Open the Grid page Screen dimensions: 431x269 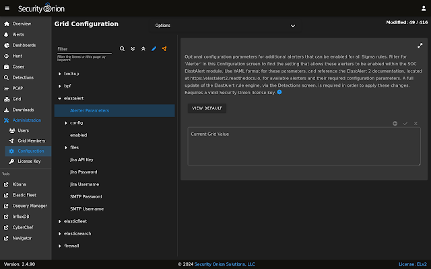click(26, 99)
